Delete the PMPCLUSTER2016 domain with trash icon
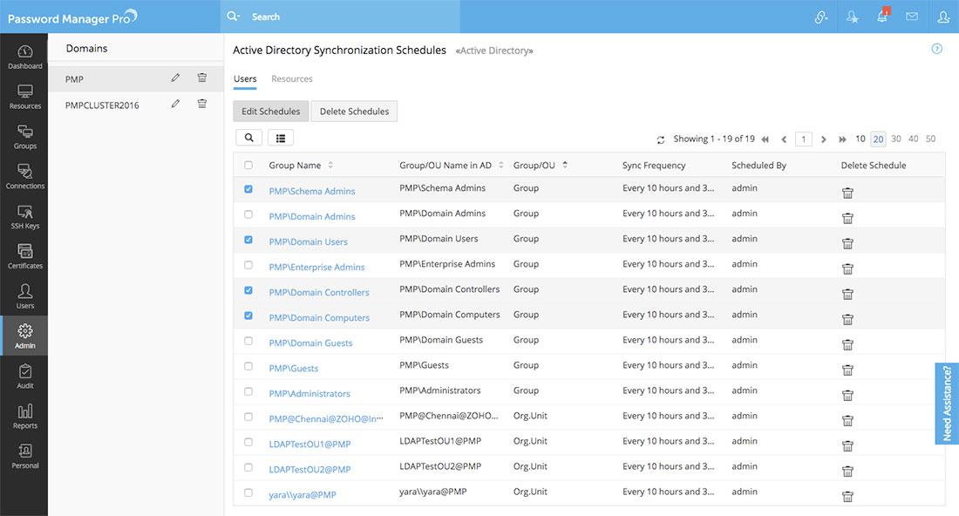959x516 pixels. (202, 104)
